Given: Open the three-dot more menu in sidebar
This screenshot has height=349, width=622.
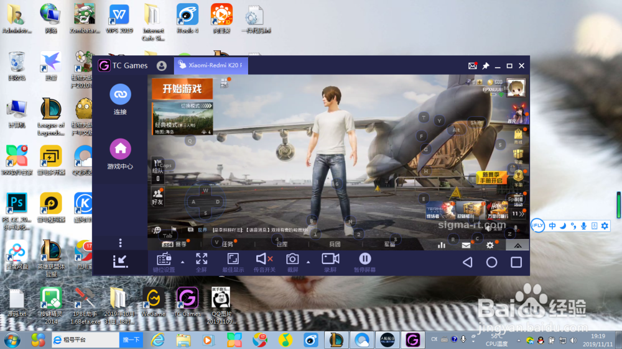Looking at the screenshot, I should 120,242.
